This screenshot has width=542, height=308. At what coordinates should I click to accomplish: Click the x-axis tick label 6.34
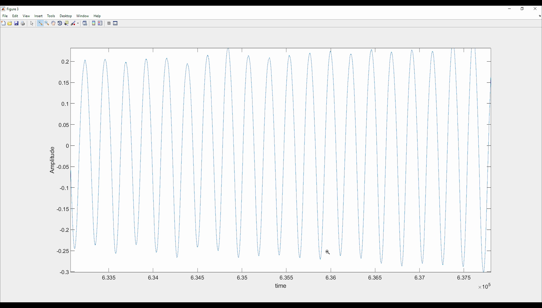tap(153, 278)
